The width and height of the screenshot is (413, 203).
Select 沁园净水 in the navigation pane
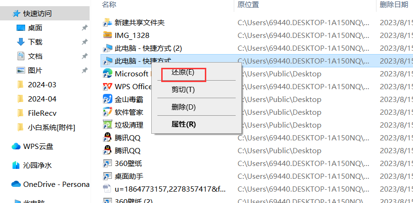click(x=37, y=166)
